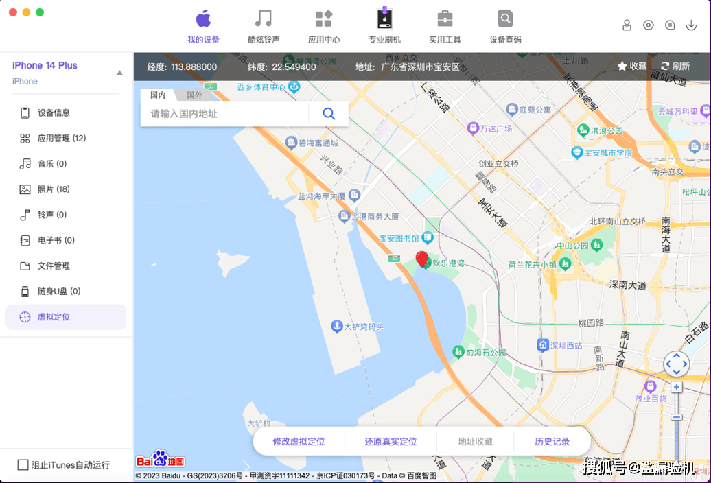Run the address search with the magnifier icon

click(328, 113)
